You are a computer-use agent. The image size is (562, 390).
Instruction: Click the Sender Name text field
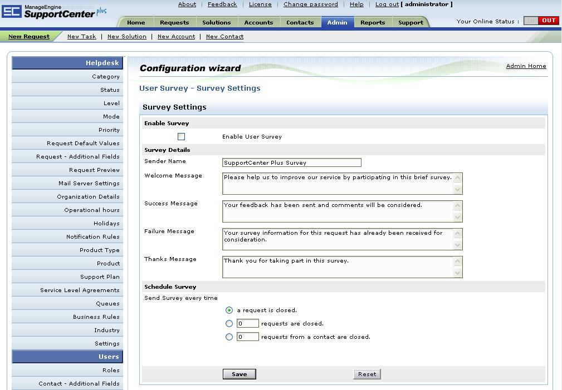click(291, 163)
